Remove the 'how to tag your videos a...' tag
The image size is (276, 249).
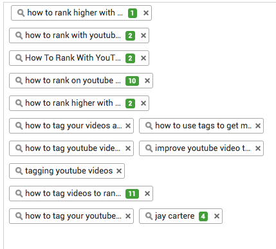(128, 126)
